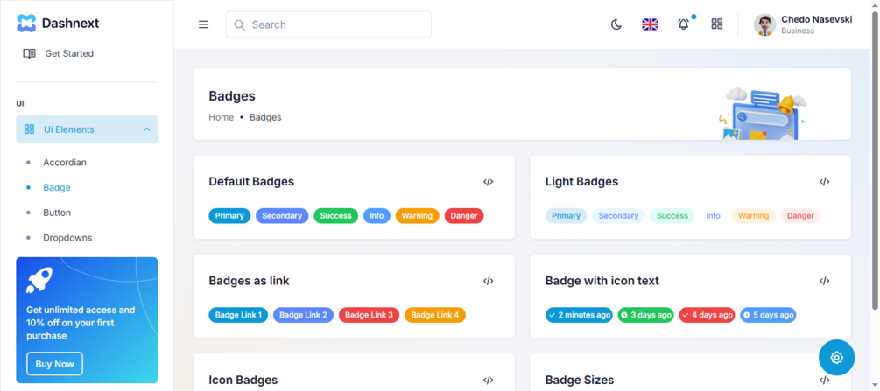Show code for Light Badges

click(x=825, y=182)
